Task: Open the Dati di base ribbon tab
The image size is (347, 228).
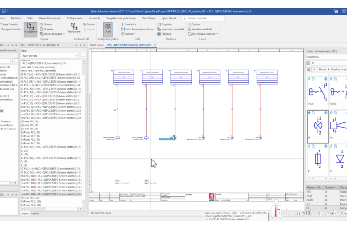Action: tap(149, 18)
